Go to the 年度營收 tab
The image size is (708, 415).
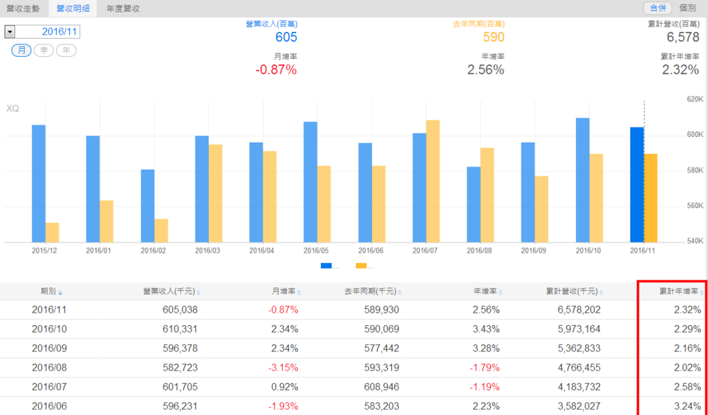(123, 8)
